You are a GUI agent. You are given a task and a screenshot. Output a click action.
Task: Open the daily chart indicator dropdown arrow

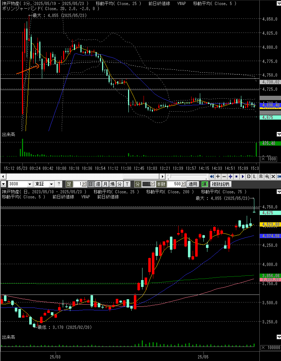(x=279, y=192)
